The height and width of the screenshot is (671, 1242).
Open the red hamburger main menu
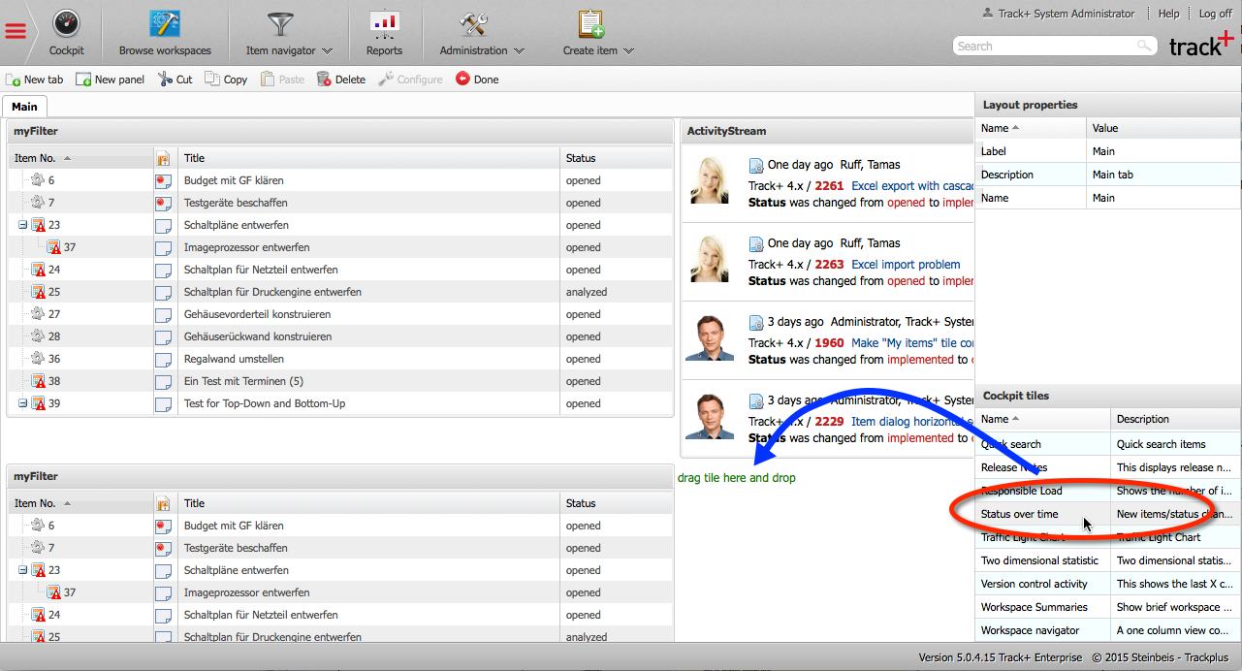[x=16, y=31]
